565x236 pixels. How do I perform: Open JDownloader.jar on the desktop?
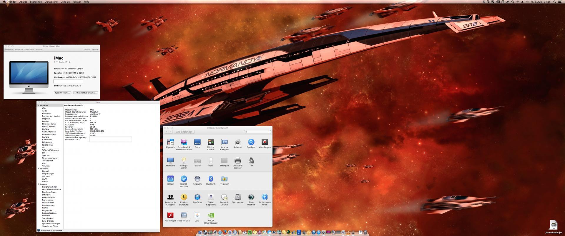click(x=554, y=227)
